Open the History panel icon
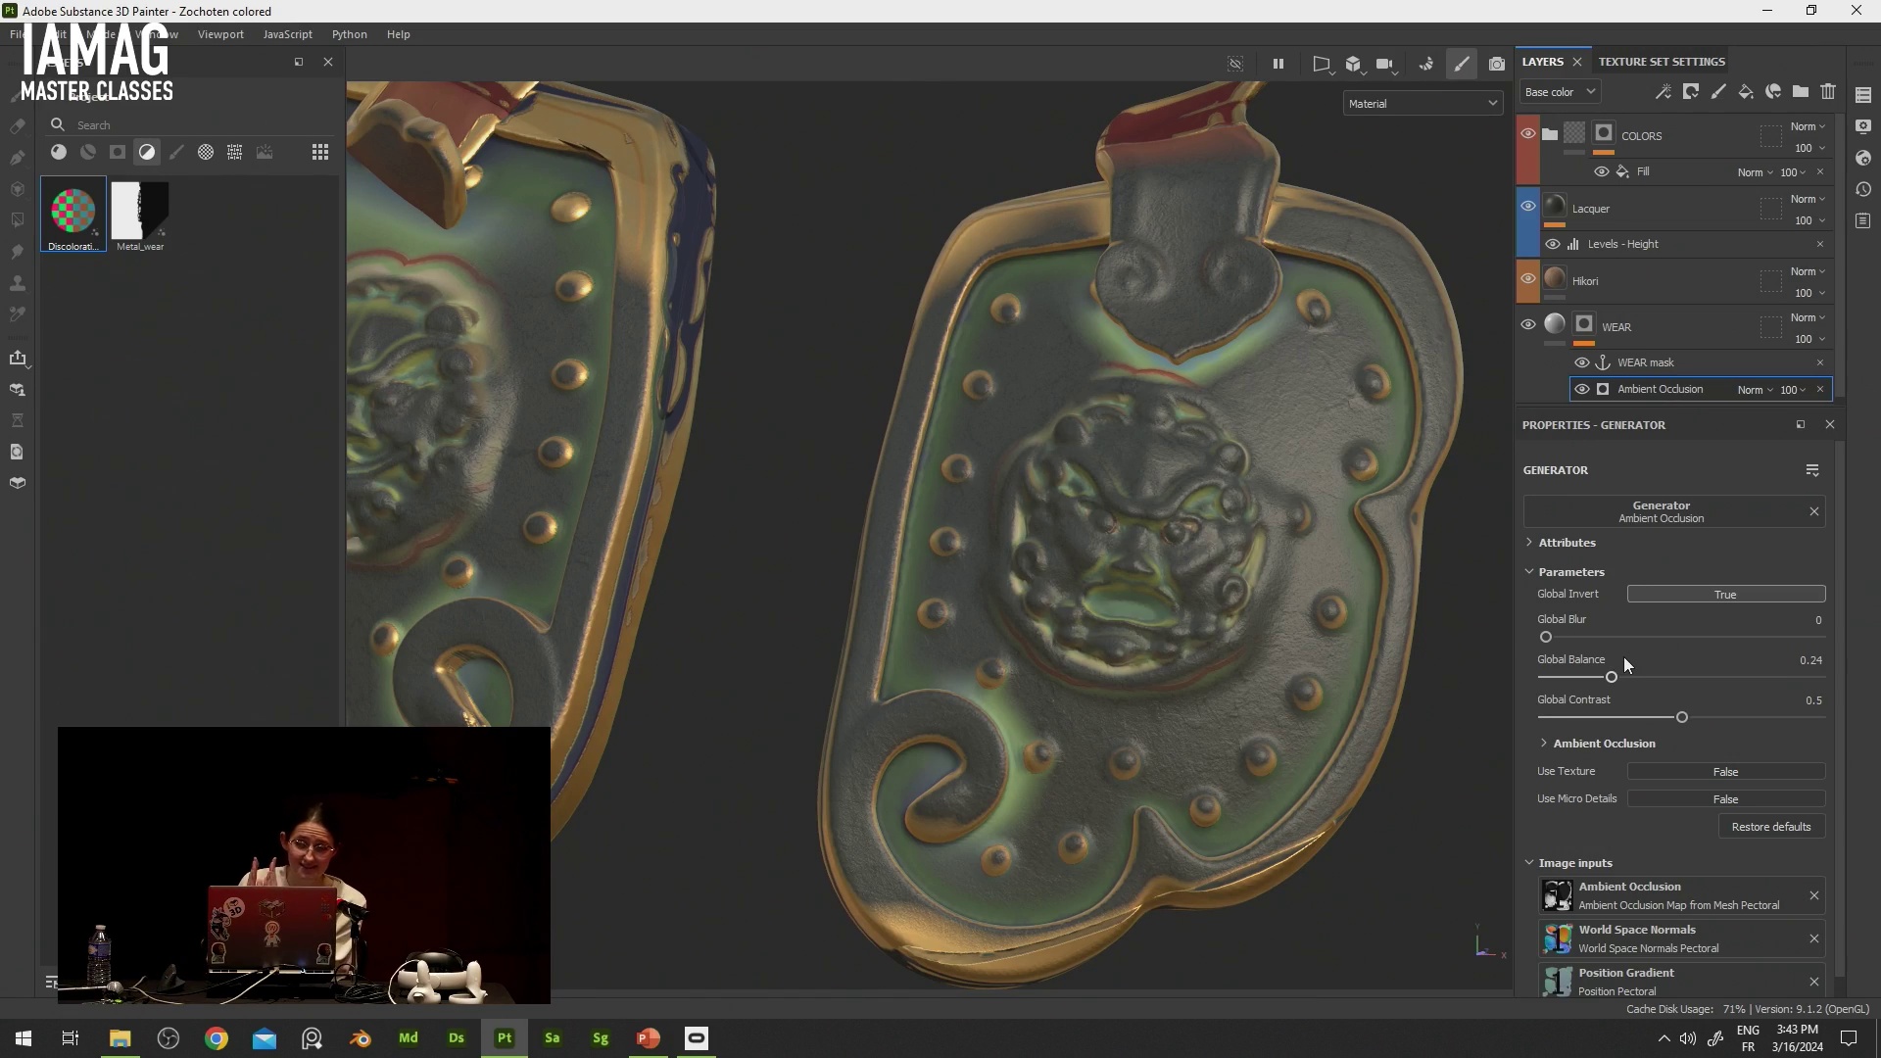 point(1863,189)
